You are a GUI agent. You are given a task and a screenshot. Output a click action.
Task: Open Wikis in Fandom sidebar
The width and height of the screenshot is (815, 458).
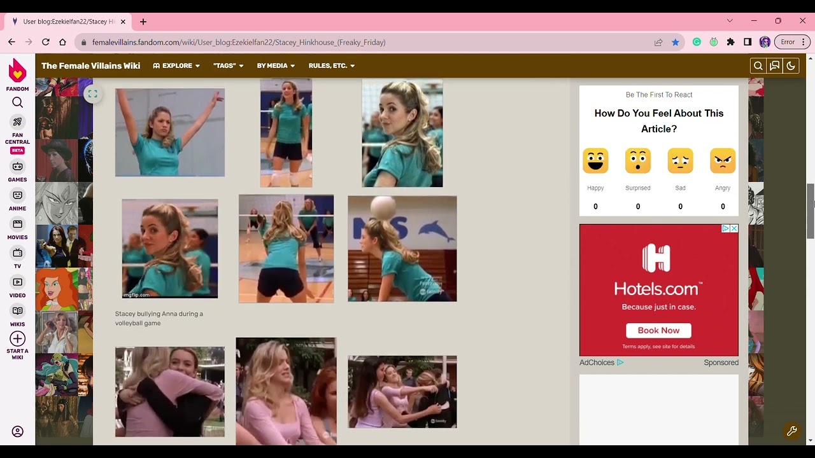pos(17,316)
